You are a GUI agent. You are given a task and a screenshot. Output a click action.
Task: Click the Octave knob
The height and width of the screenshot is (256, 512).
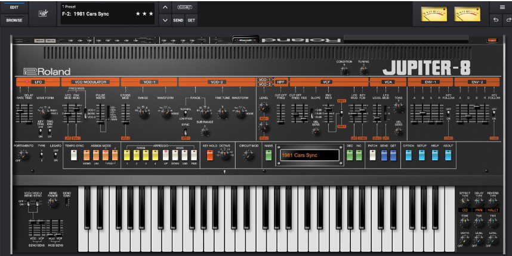pyautogui.click(x=225, y=155)
